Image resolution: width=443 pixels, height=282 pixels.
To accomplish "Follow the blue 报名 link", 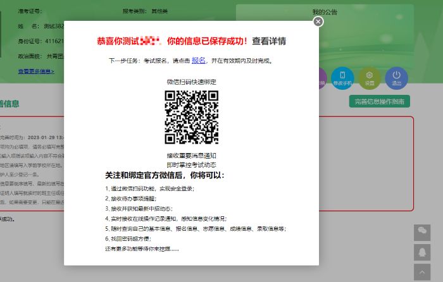I will pos(198,61).
